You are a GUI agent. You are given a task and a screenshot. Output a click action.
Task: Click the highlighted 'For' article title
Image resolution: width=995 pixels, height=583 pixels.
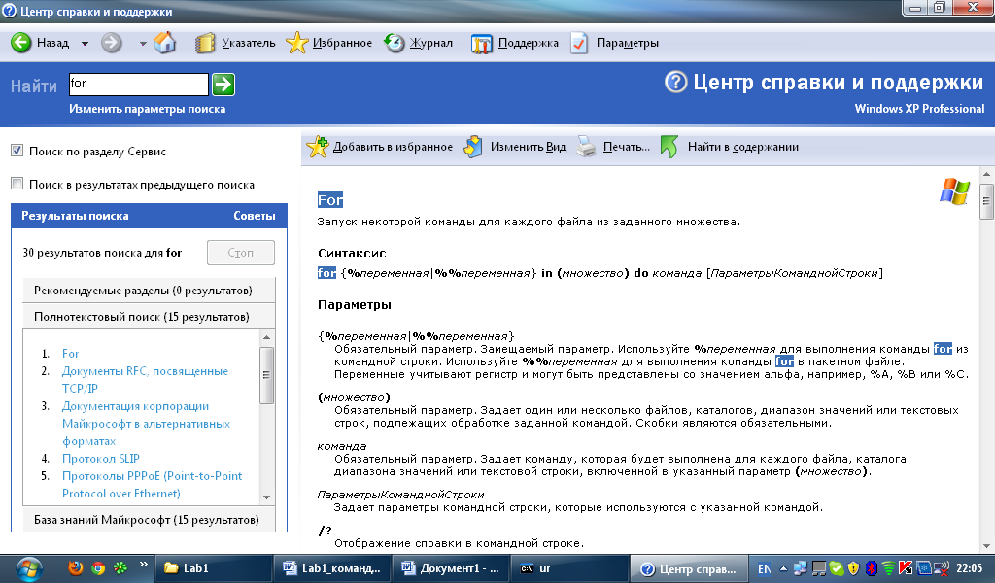click(330, 200)
